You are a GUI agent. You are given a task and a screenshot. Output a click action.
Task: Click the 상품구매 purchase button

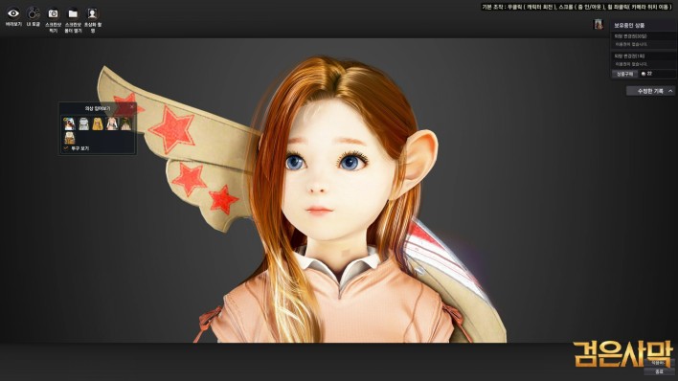(x=624, y=74)
